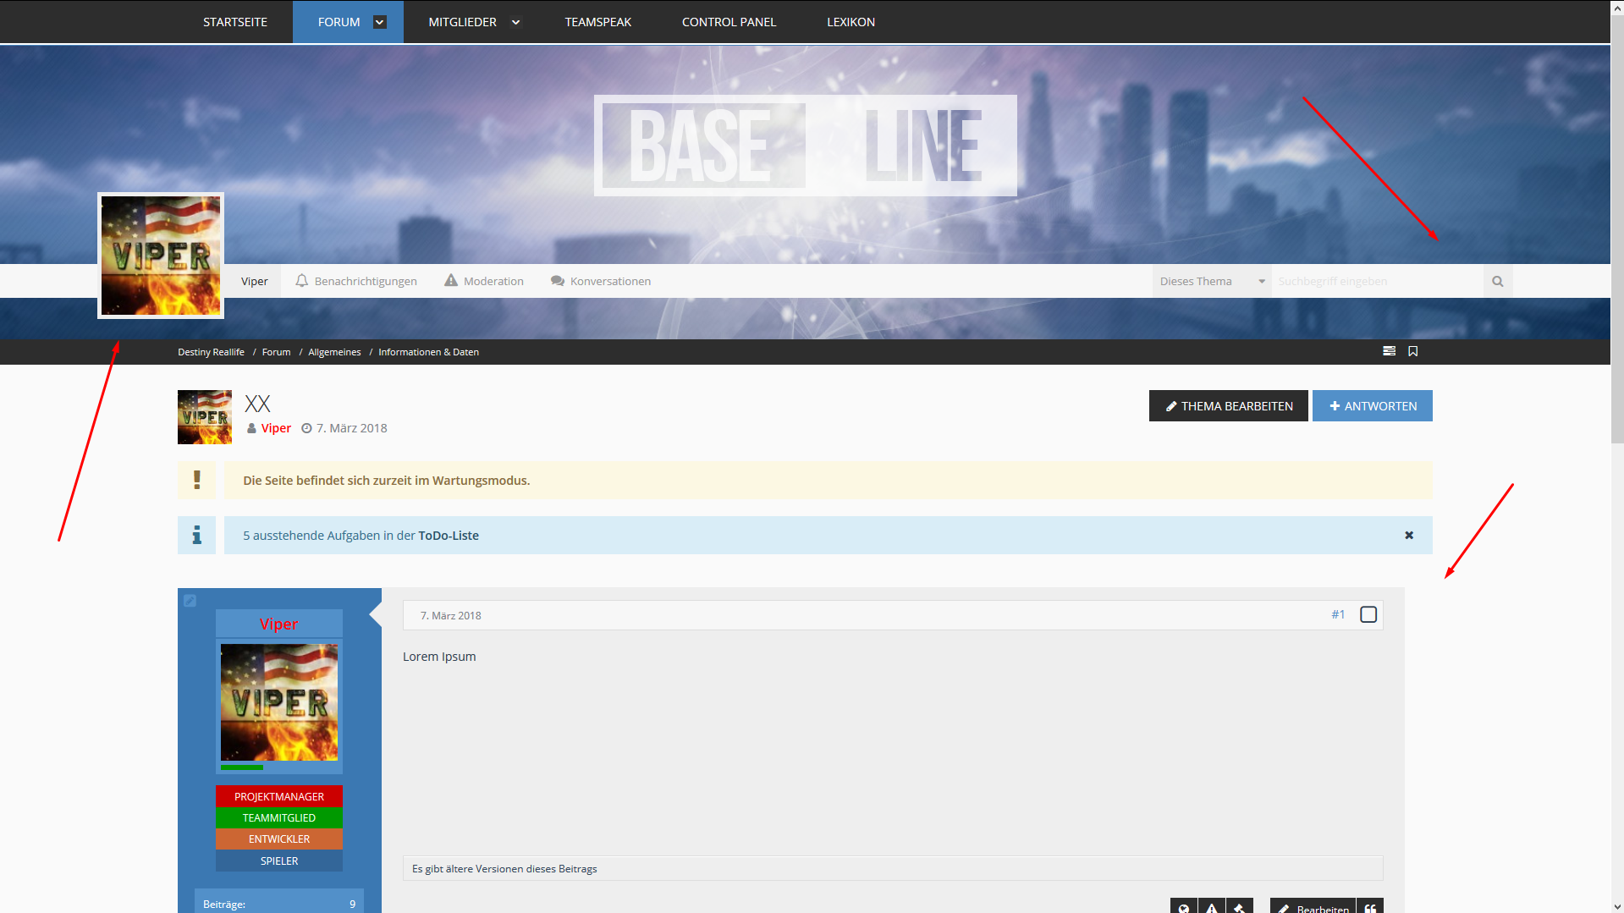This screenshot has width=1624, height=913.
Task: Open the Teamspeak menu item
Action: (597, 22)
